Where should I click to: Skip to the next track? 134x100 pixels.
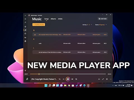(x=72, y=79)
